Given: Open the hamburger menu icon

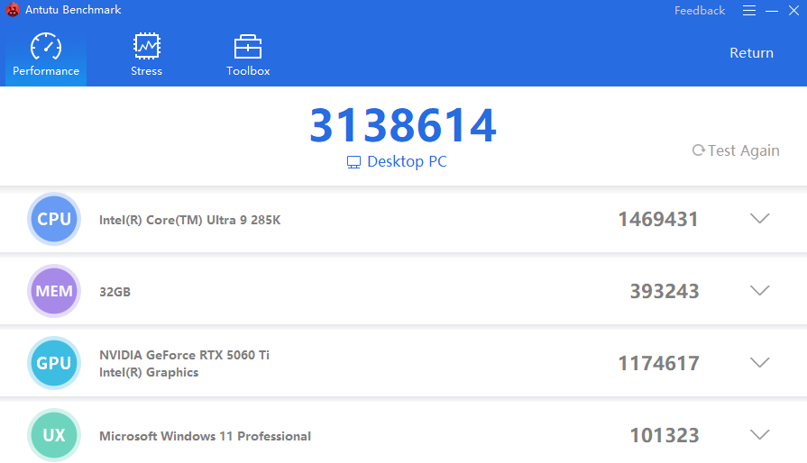Looking at the screenshot, I should coord(749,11).
